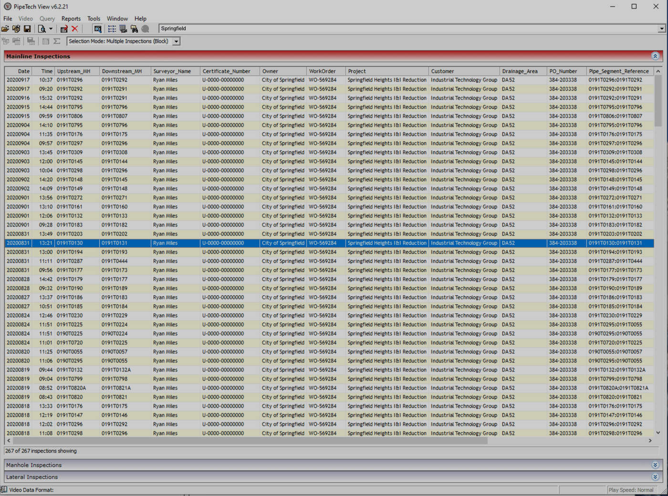Open the Reports menu
This screenshot has height=496, width=668.
71,19
